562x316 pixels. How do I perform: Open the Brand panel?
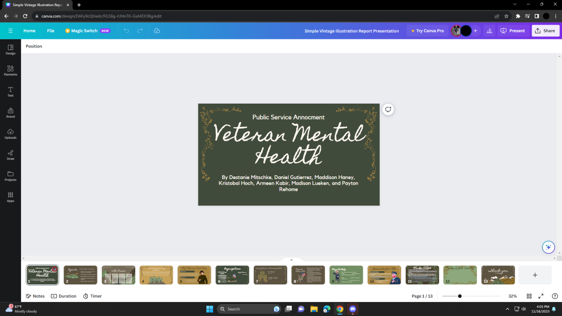click(x=11, y=112)
